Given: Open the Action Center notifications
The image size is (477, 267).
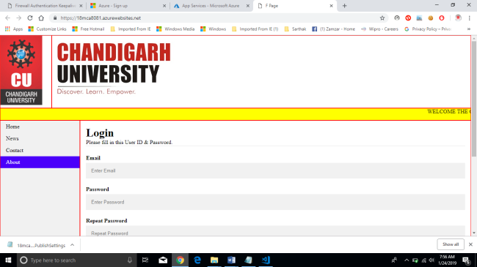Looking at the screenshot, I should pyautogui.click(x=466, y=260).
